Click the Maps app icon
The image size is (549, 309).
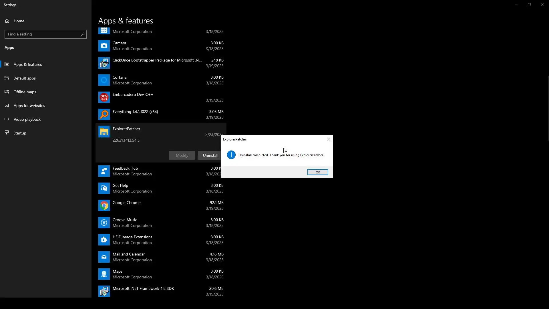tap(104, 274)
